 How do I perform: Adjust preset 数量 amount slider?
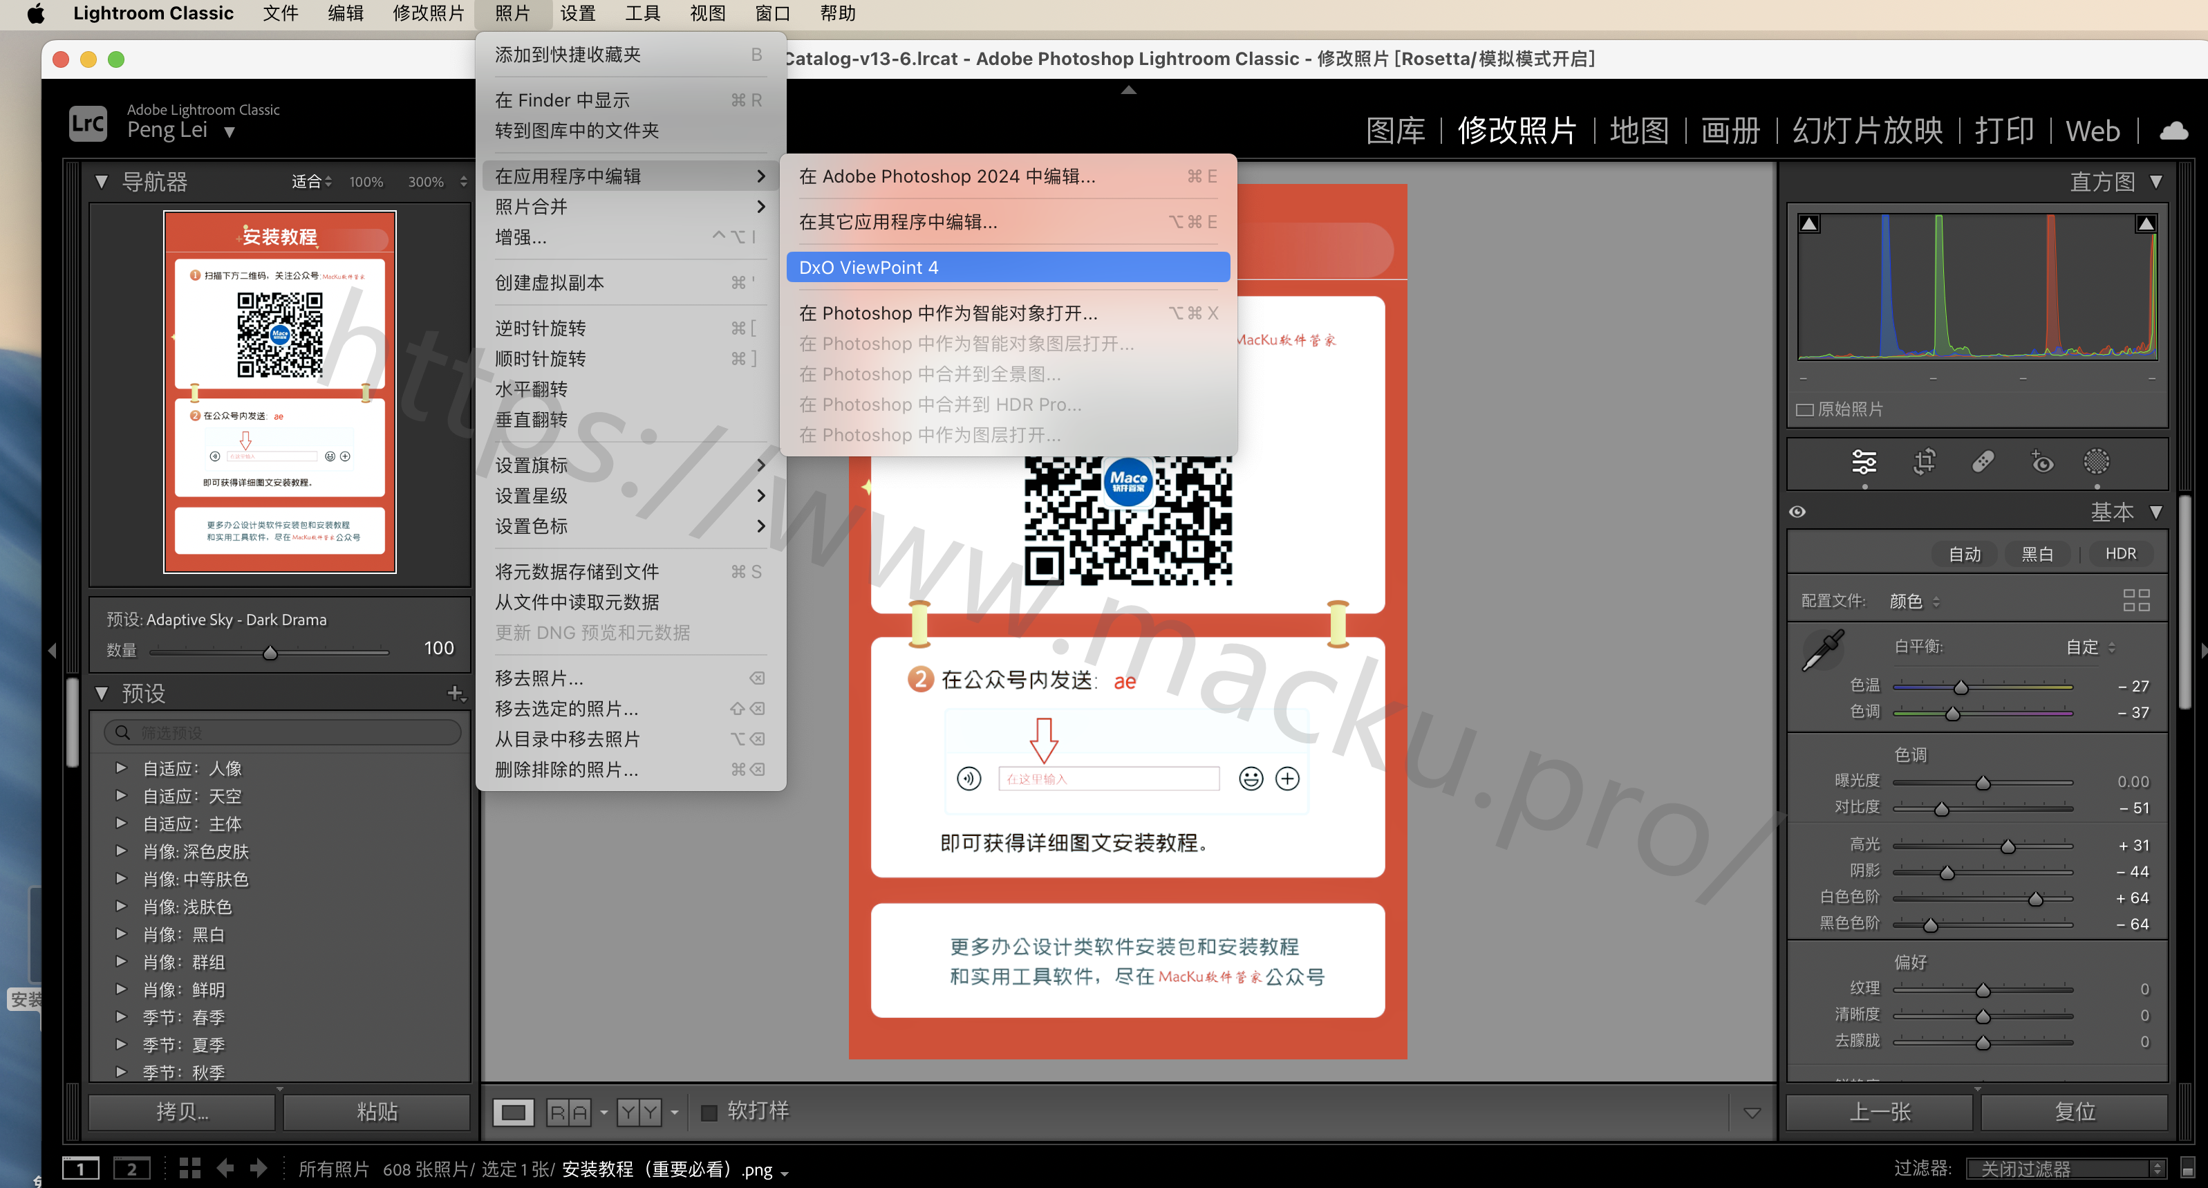(269, 652)
